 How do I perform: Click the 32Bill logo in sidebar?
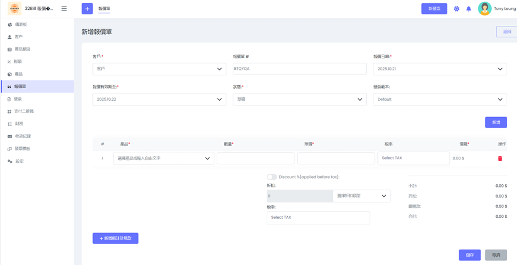14,9
